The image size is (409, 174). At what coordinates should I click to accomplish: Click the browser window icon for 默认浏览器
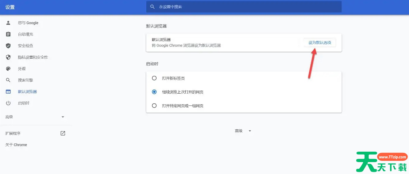tap(8, 92)
